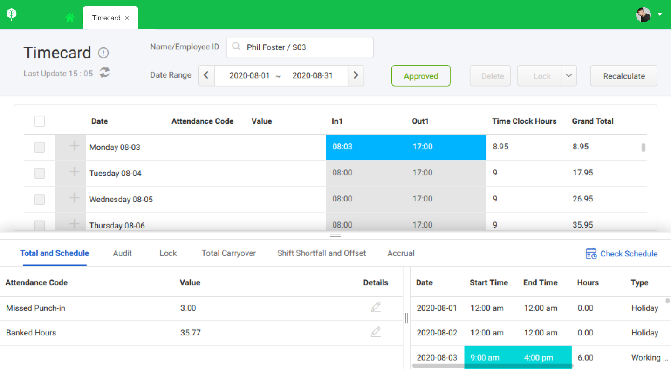Select end date 2020-08-31
Screen dimensions: 671x369
(313, 75)
